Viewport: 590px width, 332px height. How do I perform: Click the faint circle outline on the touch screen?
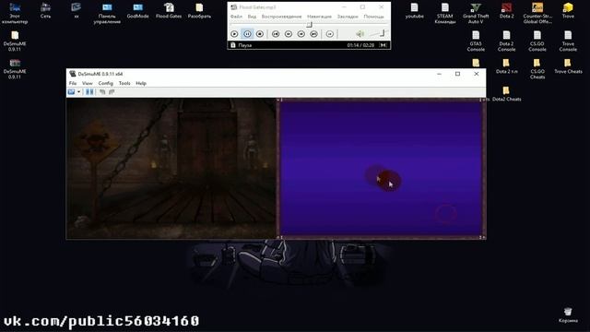pyautogui.click(x=446, y=214)
